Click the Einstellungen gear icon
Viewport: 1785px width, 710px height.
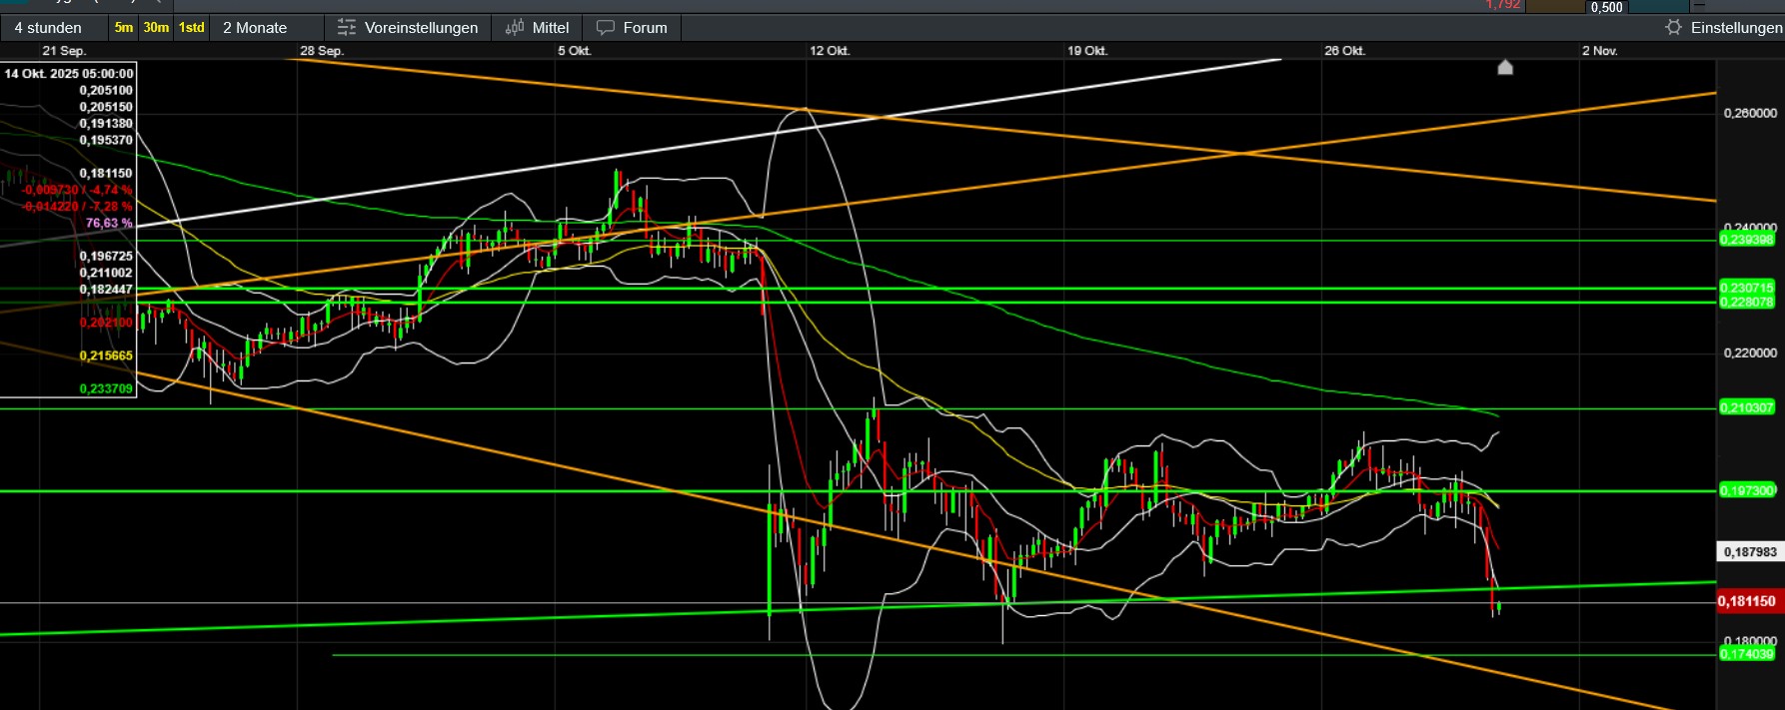[1673, 28]
